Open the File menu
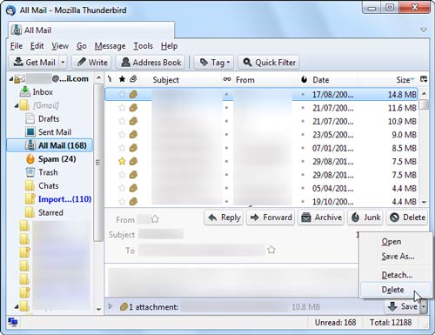435x335 pixels. point(17,46)
